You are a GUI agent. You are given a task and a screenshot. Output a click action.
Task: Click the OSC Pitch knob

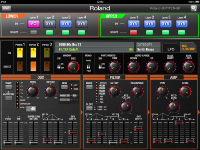point(33,91)
